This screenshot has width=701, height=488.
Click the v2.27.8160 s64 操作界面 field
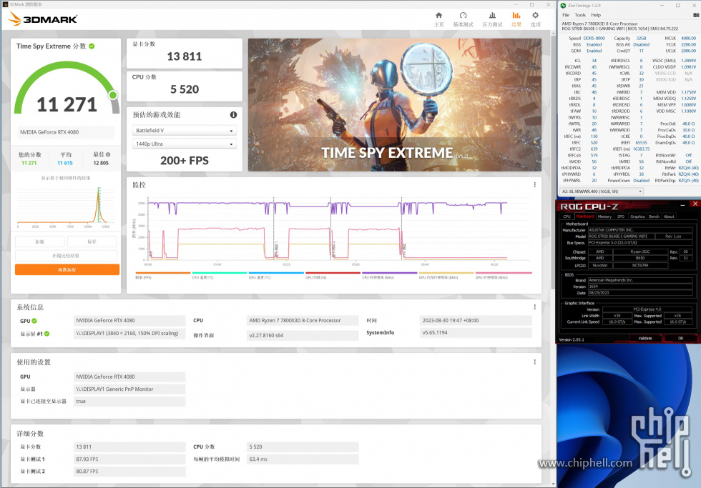303,335
